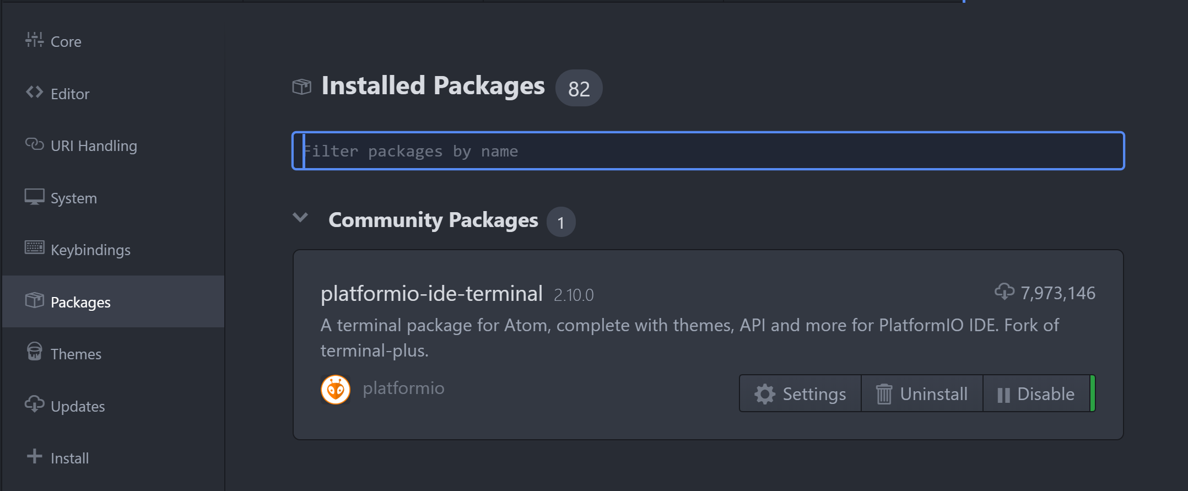The image size is (1188, 491).
Task: Click the 7,973,146 download count
Action: coord(1057,293)
